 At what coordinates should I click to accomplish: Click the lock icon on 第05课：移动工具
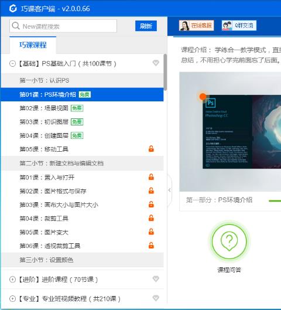pos(151,149)
